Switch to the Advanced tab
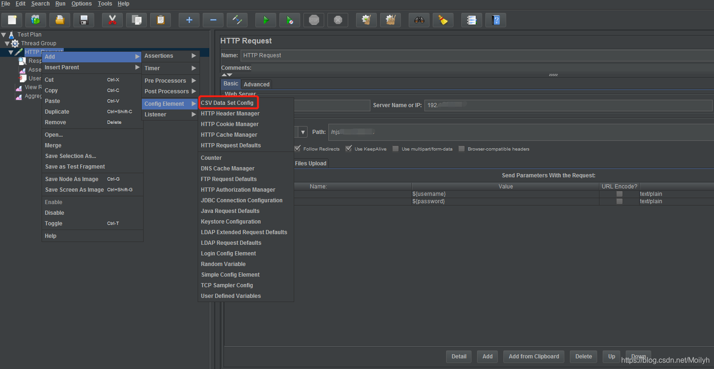Viewport: 714px width, 369px height. click(256, 85)
